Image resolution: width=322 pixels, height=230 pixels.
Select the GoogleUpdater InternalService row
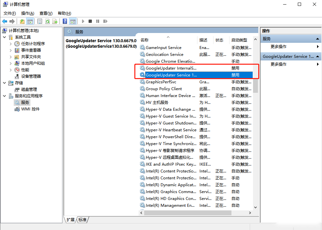coord(171,68)
